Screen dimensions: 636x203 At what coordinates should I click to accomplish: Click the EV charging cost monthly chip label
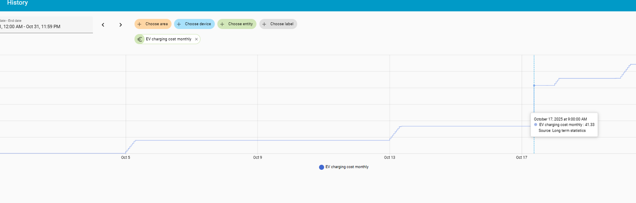[169, 39]
